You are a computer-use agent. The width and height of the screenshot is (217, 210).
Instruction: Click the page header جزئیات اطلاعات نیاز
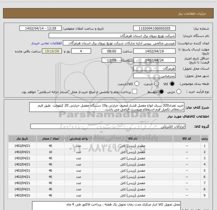tap(192, 14)
